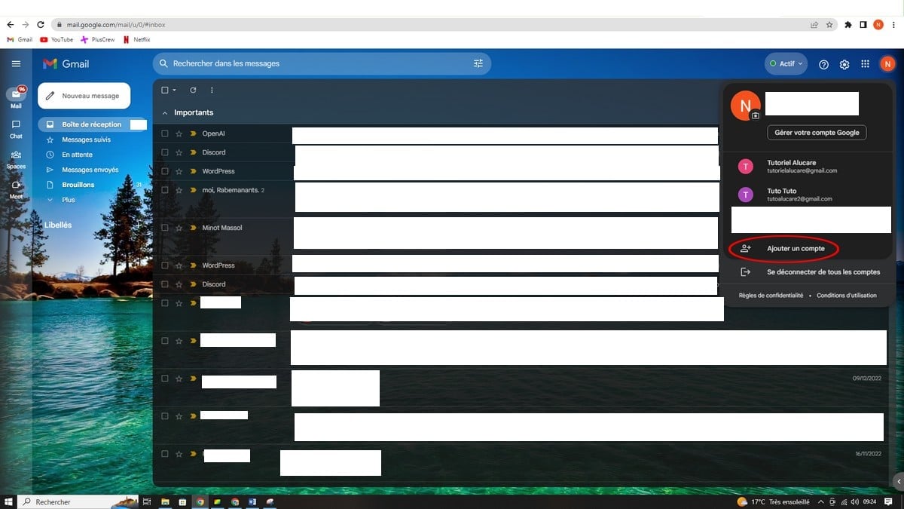Open the Help question mark icon
904x509 pixels.
[x=823, y=65]
